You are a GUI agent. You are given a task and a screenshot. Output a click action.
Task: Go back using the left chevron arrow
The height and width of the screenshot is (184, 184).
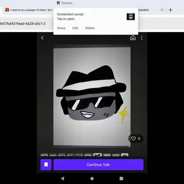42,38
